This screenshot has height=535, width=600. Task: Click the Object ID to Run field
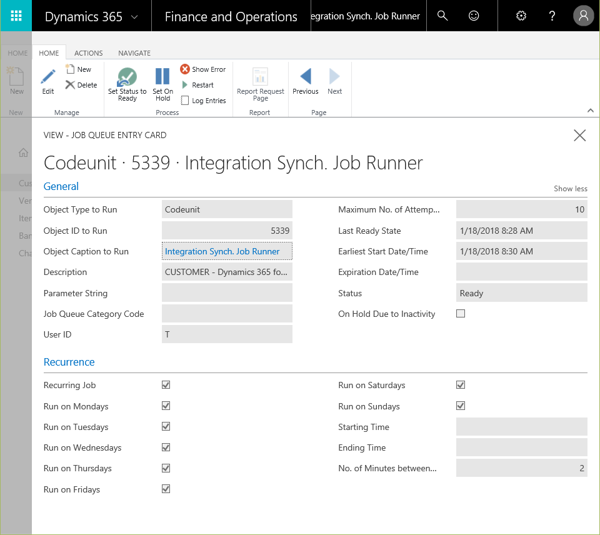[227, 231]
